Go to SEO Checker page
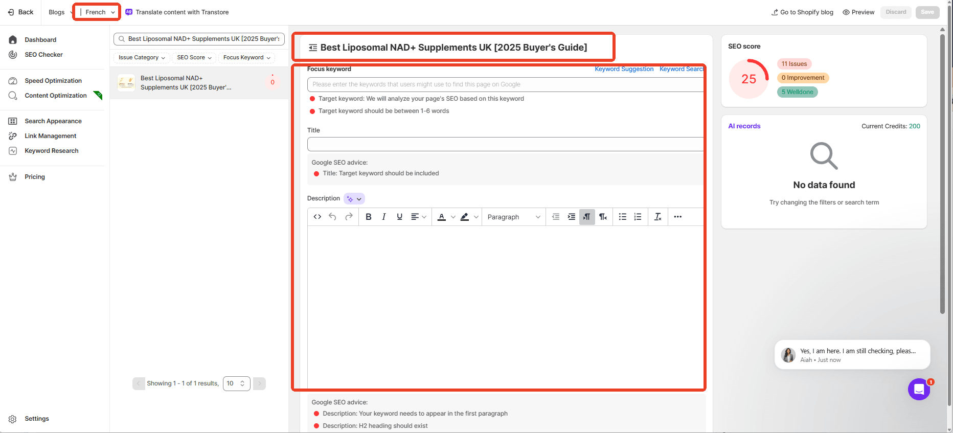This screenshot has width=953, height=433. 43,55
